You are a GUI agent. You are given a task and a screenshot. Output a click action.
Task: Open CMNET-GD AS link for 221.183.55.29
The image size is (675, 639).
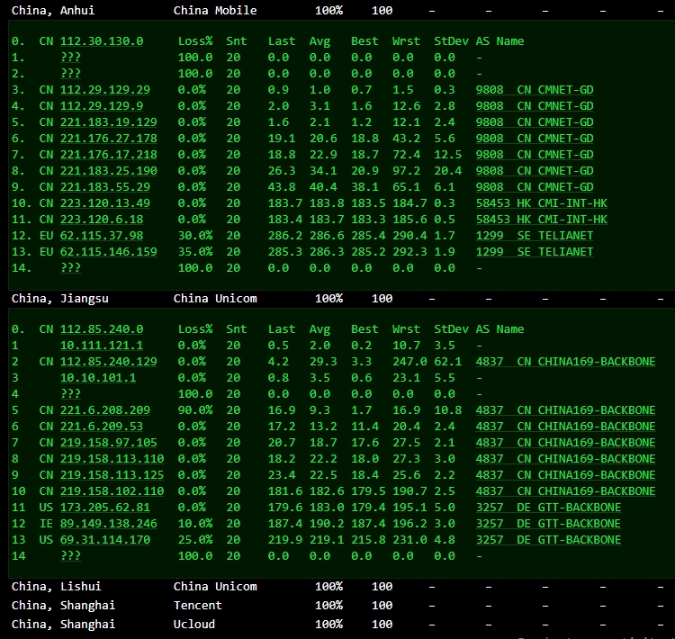coord(535,187)
